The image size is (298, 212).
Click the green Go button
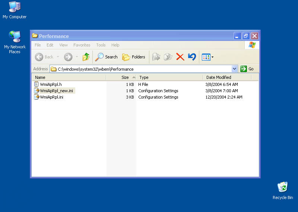(x=247, y=69)
